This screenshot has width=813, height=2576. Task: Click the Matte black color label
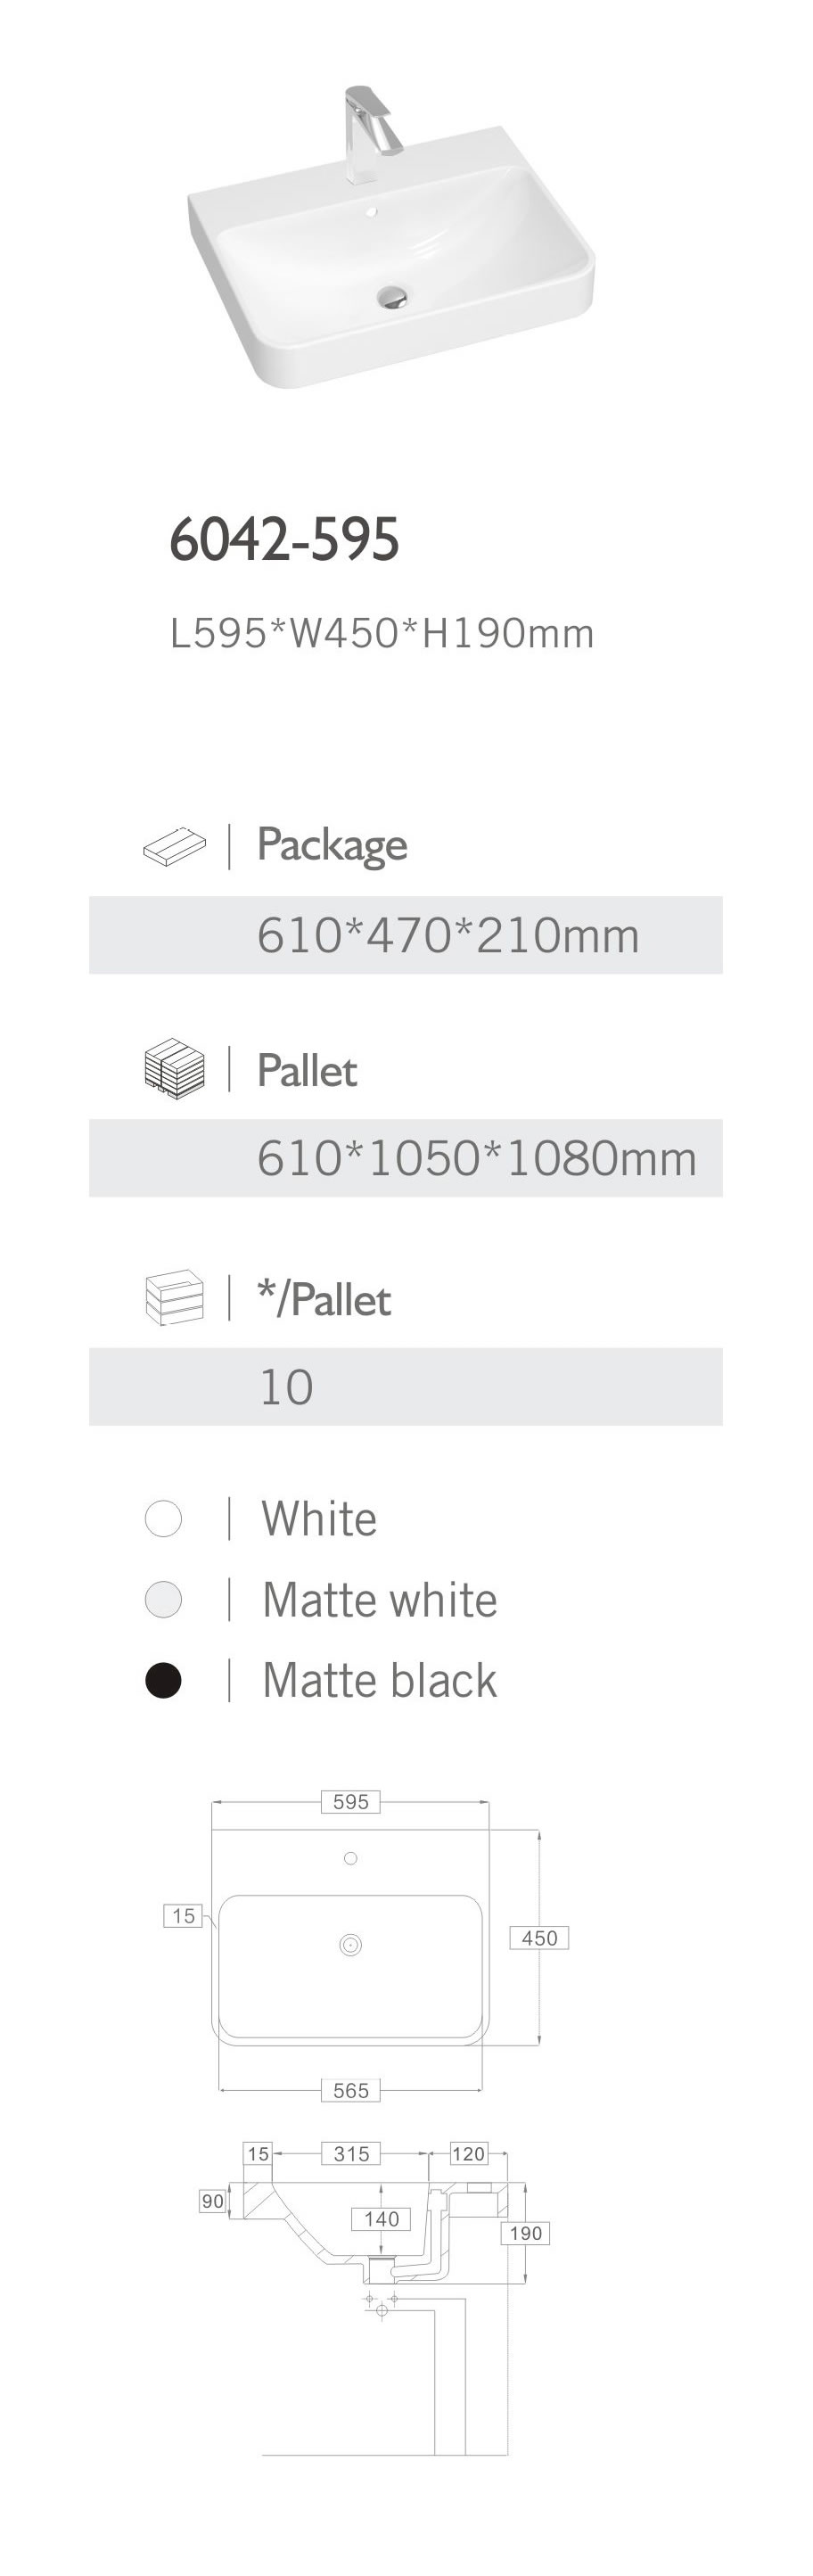[379, 1680]
